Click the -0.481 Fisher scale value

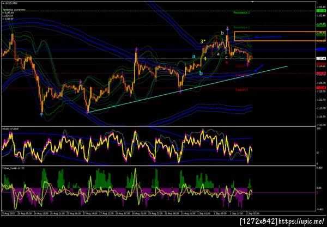(320, 210)
